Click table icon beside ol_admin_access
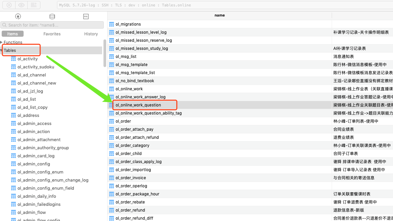This screenshot has width=393, height=221. point(13,124)
